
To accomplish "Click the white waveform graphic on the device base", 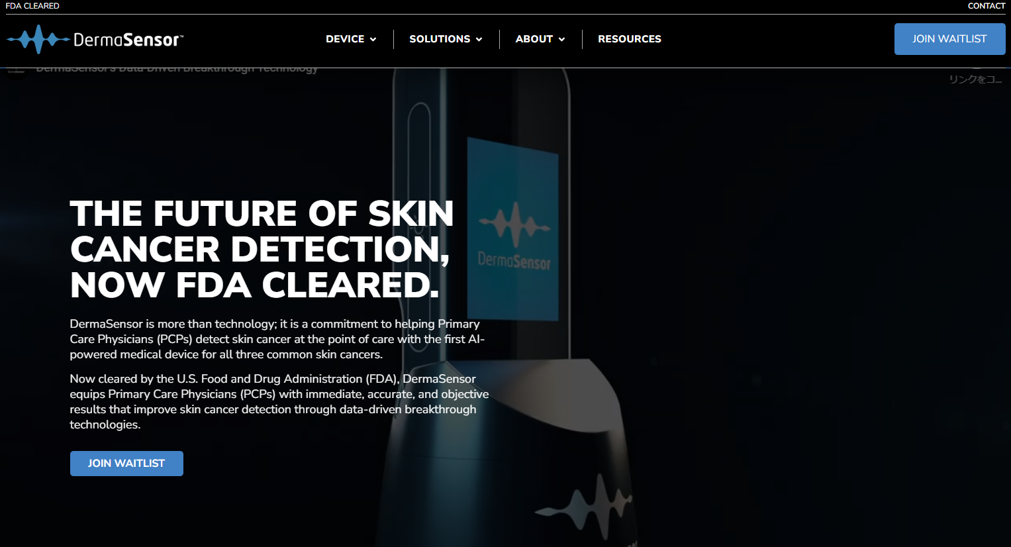I will click(x=584, y=507).
